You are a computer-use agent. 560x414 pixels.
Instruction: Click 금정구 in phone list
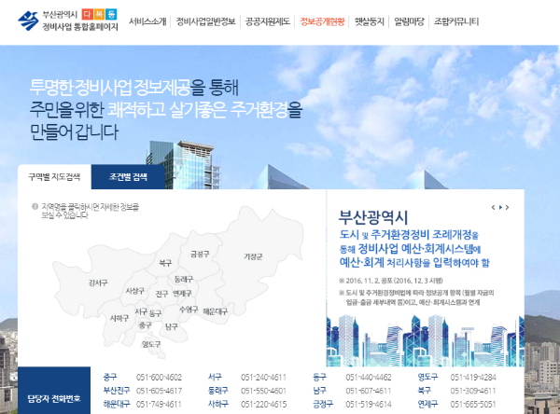coord(323,404)
